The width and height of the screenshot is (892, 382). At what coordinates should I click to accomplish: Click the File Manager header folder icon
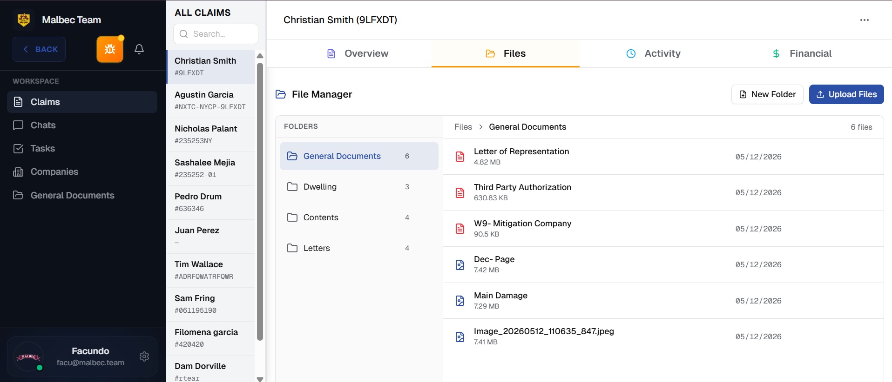coord(281,94)
